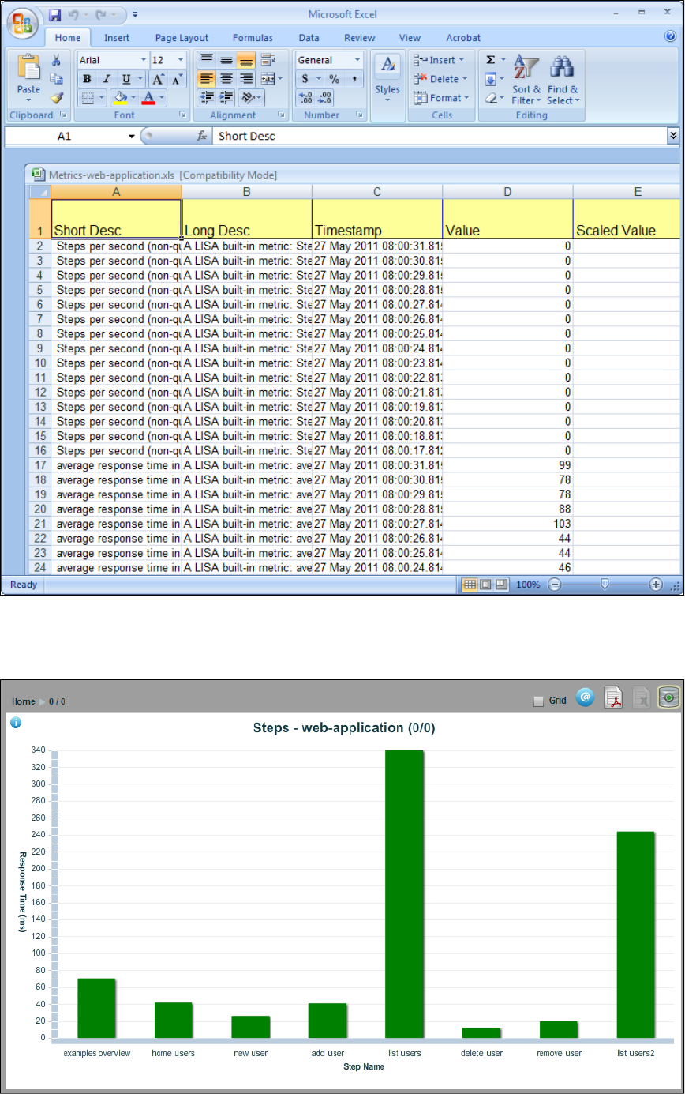Apply Accounting dollar number format
This screenshot has width=685, height=1094.
pyautogui.click(x=305, y=79)
